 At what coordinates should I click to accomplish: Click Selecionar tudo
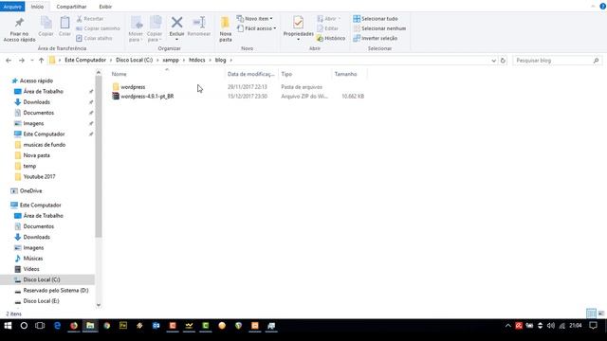coord(376,19)
